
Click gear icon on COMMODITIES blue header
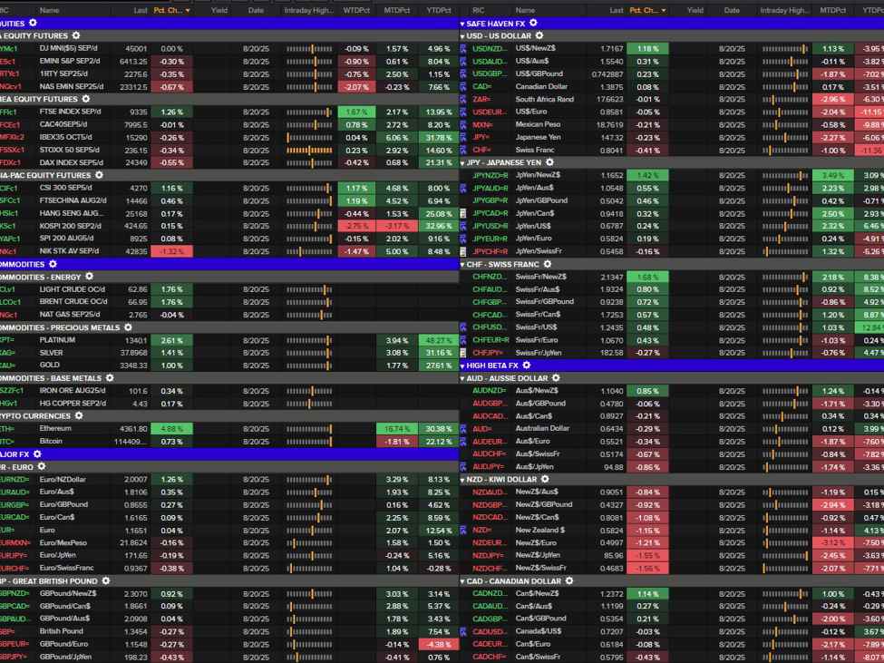pos(53,264)
